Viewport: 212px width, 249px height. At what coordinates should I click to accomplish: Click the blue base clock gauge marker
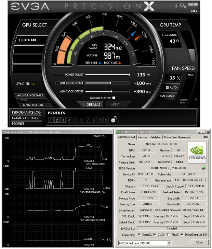[133, 33]
